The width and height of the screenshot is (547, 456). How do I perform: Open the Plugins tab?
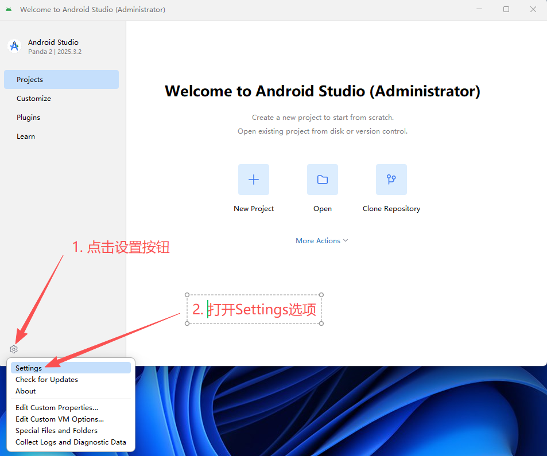click(61, 117)
